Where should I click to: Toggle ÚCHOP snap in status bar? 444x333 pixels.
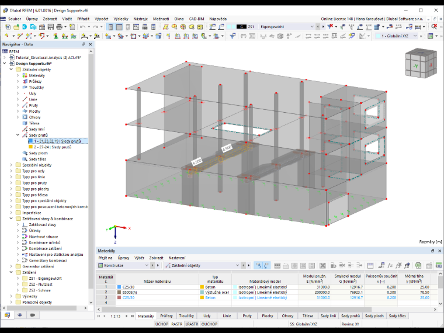pyautogui.click(x=162, y=324)
